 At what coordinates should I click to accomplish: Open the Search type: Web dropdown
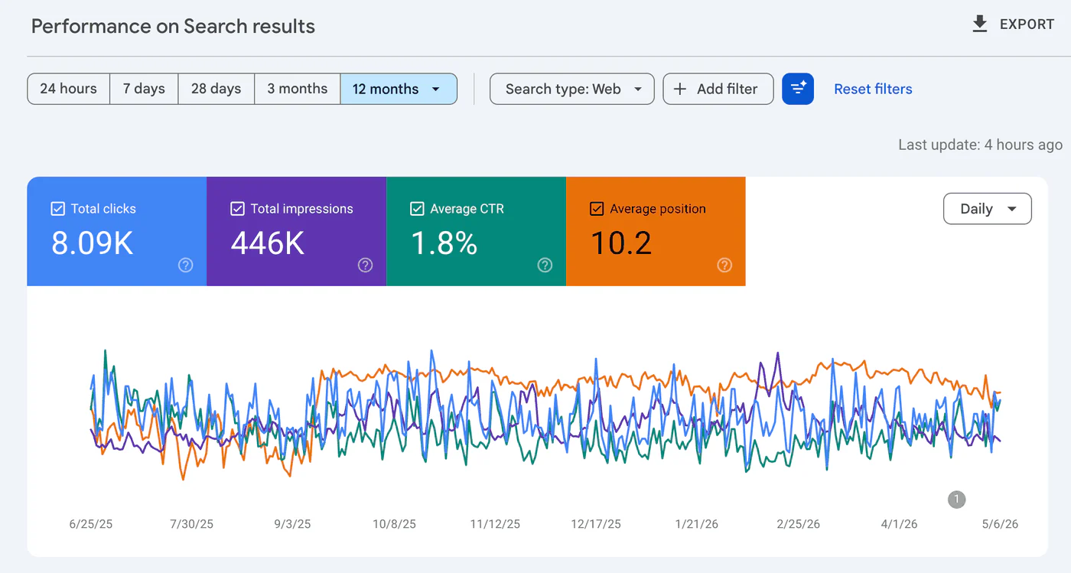571,89
